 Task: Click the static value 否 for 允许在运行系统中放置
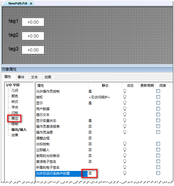tap(90, 173)
